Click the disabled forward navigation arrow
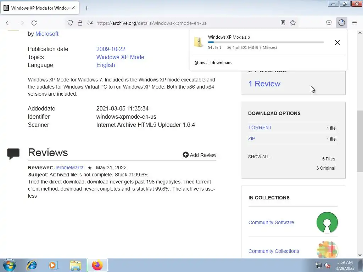The image size is (363, 272). (21, 23)
